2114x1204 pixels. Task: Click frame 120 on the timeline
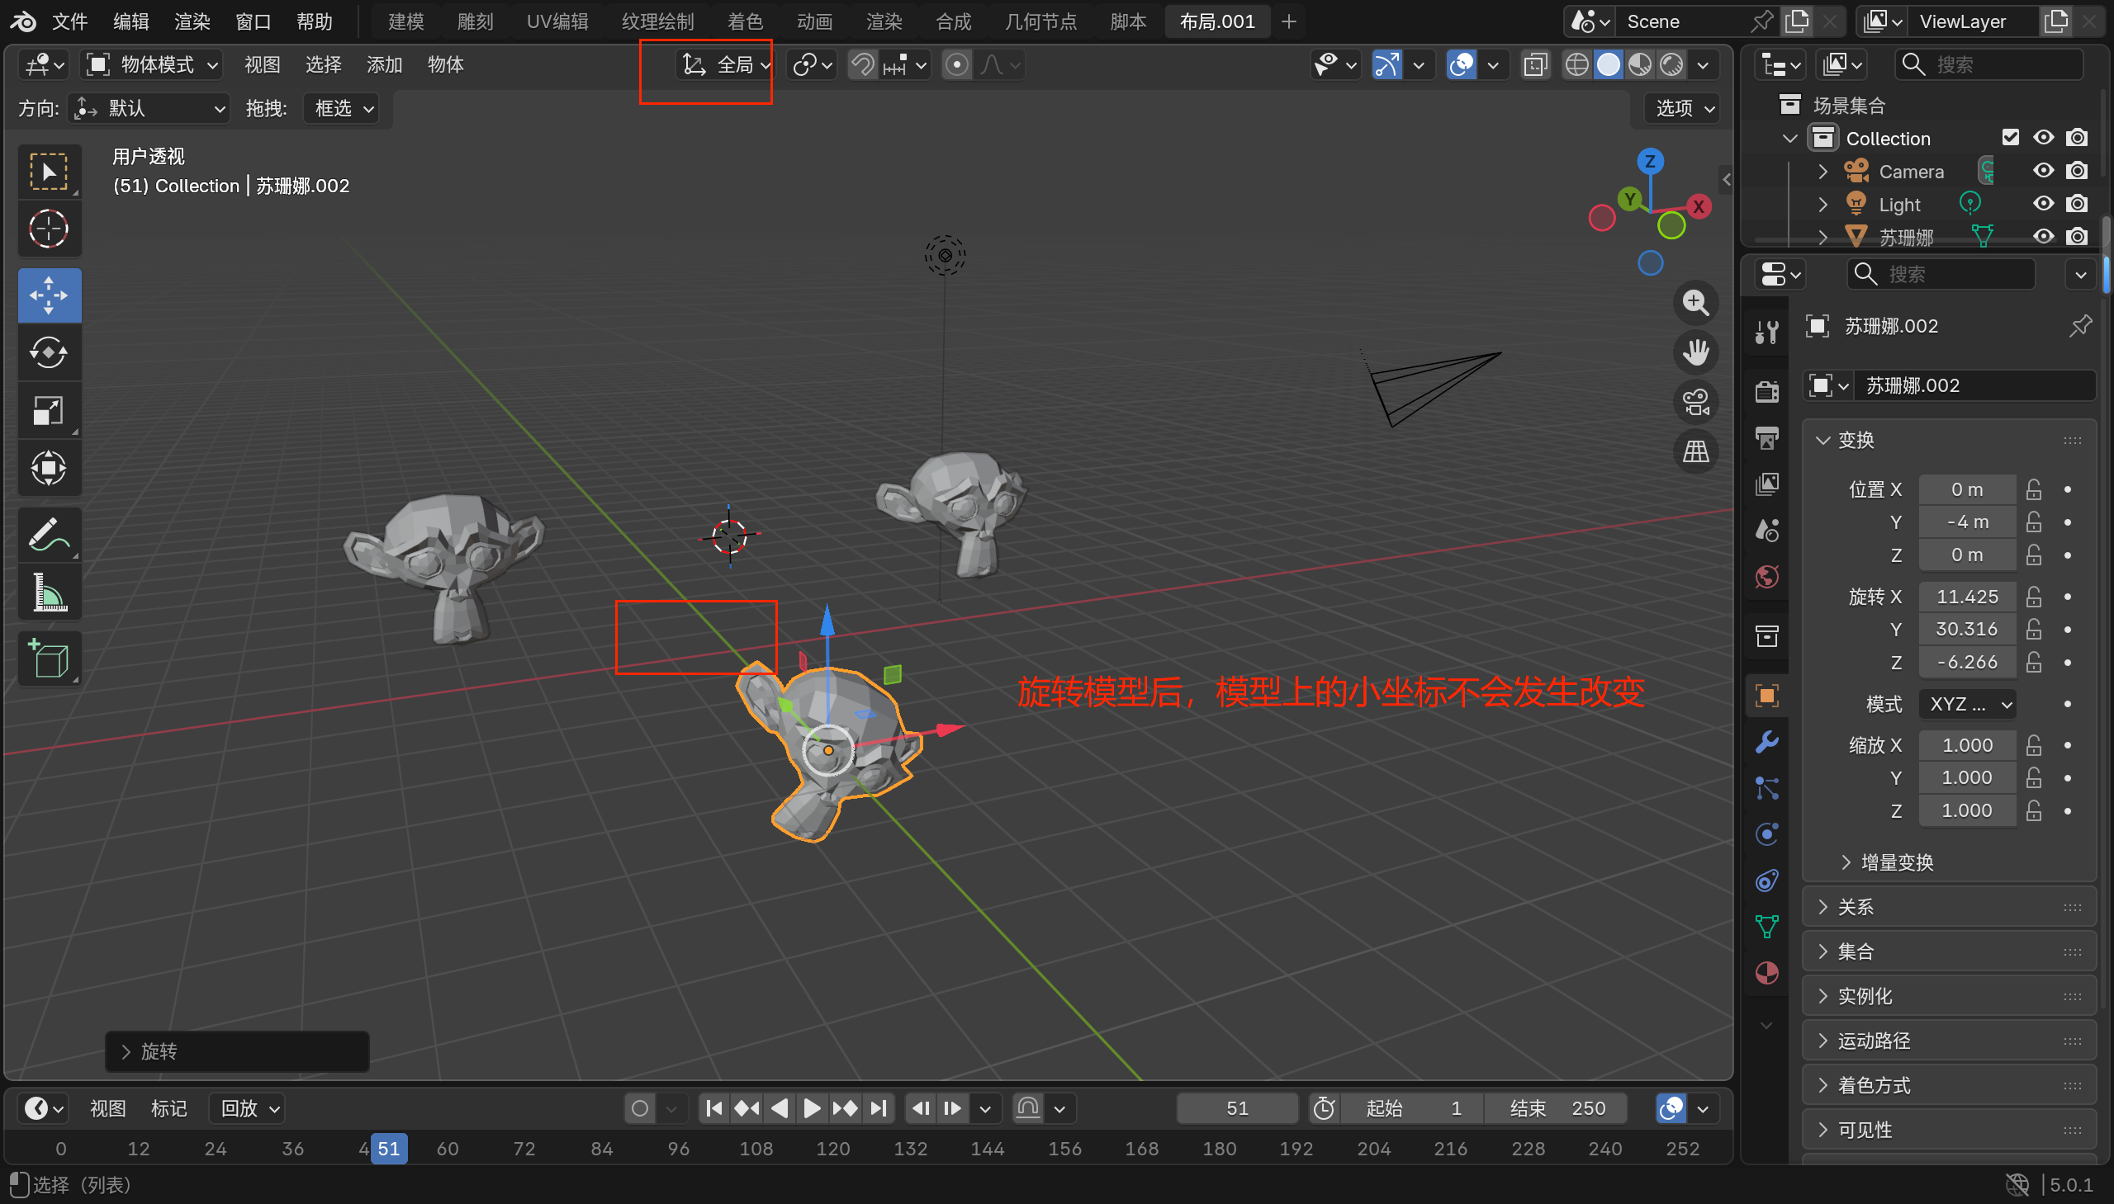point(832,1149)
